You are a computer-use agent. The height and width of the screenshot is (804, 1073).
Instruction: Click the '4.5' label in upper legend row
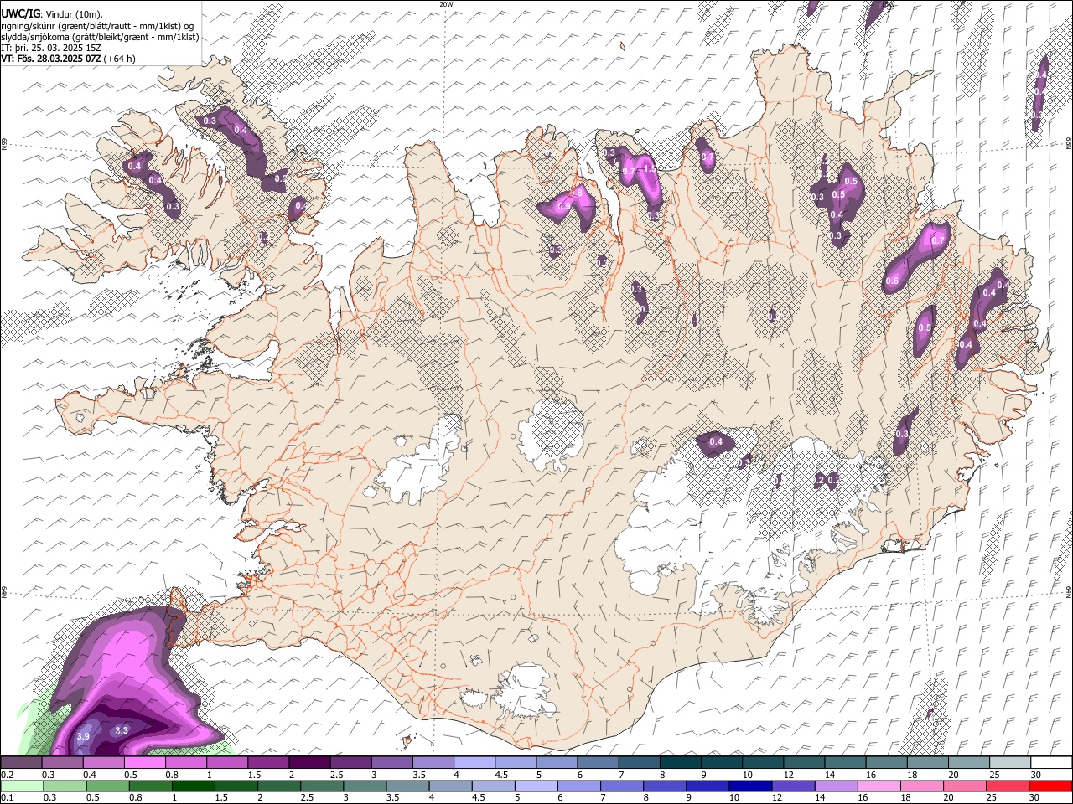pyautogui.click(x=501, y=775)
